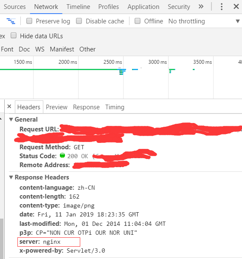
Task: Open the DevTools three-dot menu
Action: coord(222,7)
